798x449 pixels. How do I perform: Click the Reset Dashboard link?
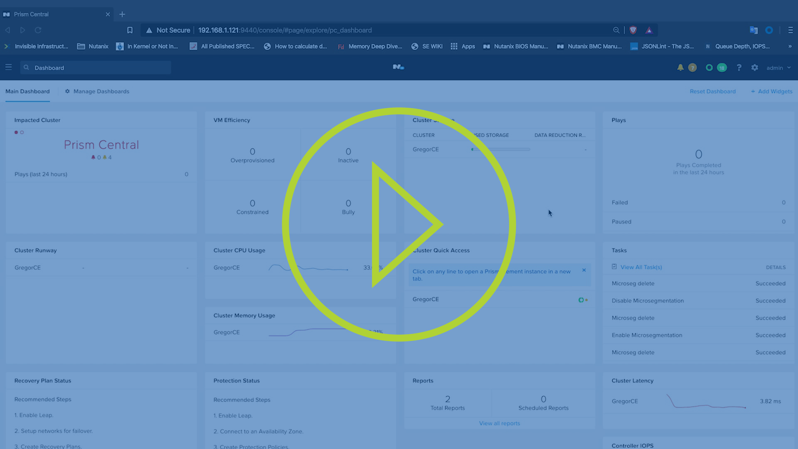point(712,91)
